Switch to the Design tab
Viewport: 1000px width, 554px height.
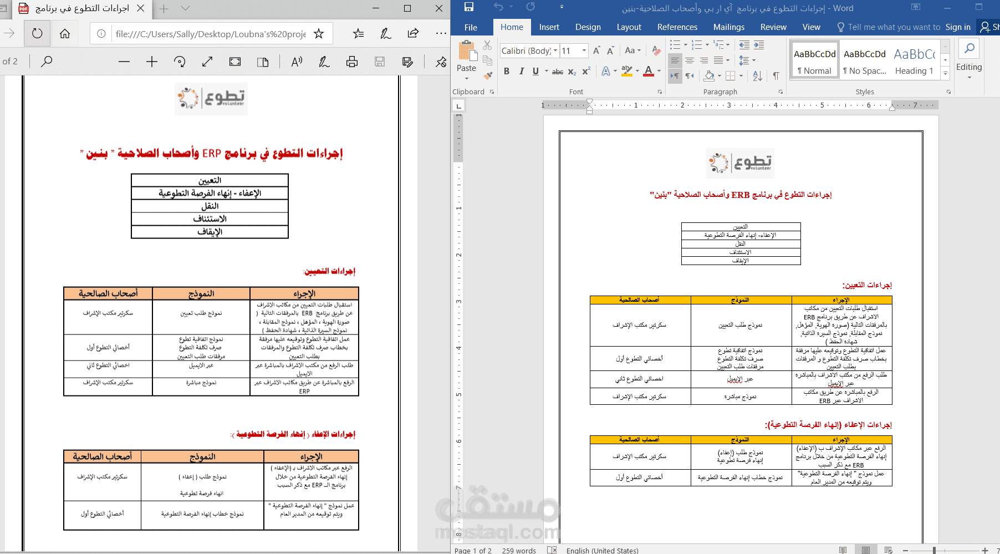pos(588,27)
